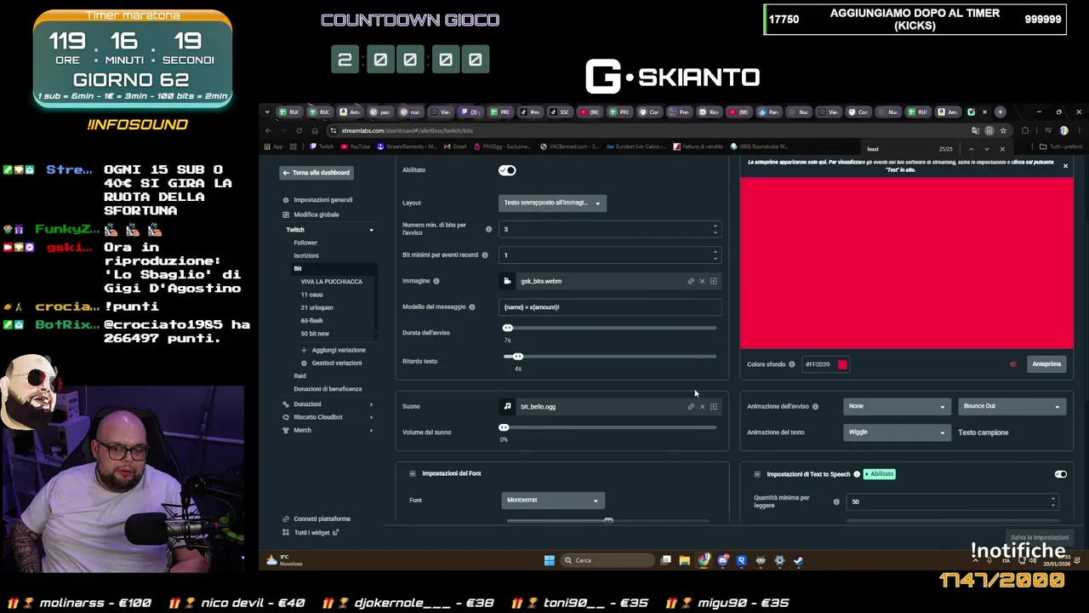1089x613 pixels.
Task: Select Donazioni di beneficenza alert settings
Action: pos(328,389)
